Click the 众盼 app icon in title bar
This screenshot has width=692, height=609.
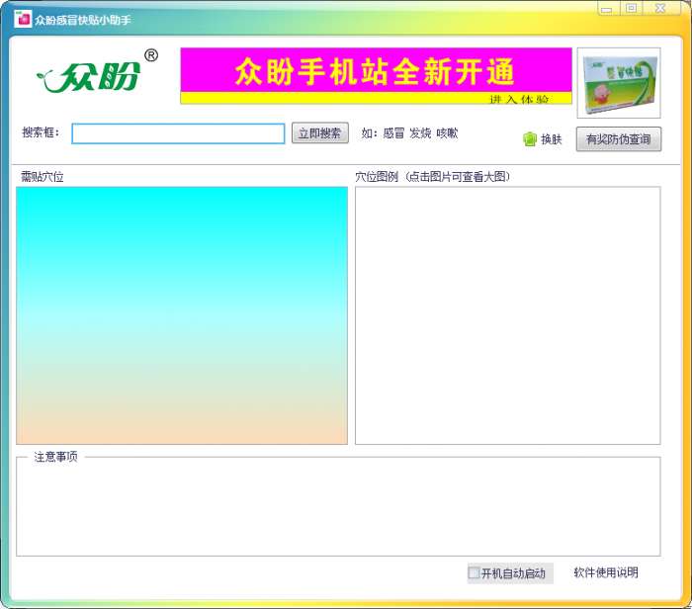coord(23,20)
